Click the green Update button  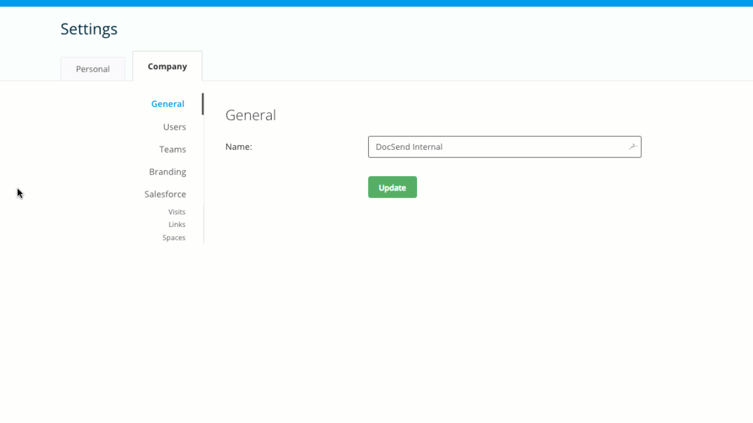(392, 187)
